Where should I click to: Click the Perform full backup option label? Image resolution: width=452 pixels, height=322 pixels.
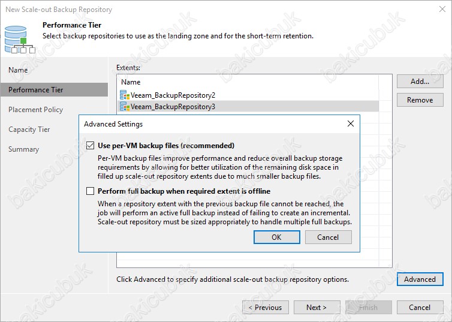click(x=184, y=191)
